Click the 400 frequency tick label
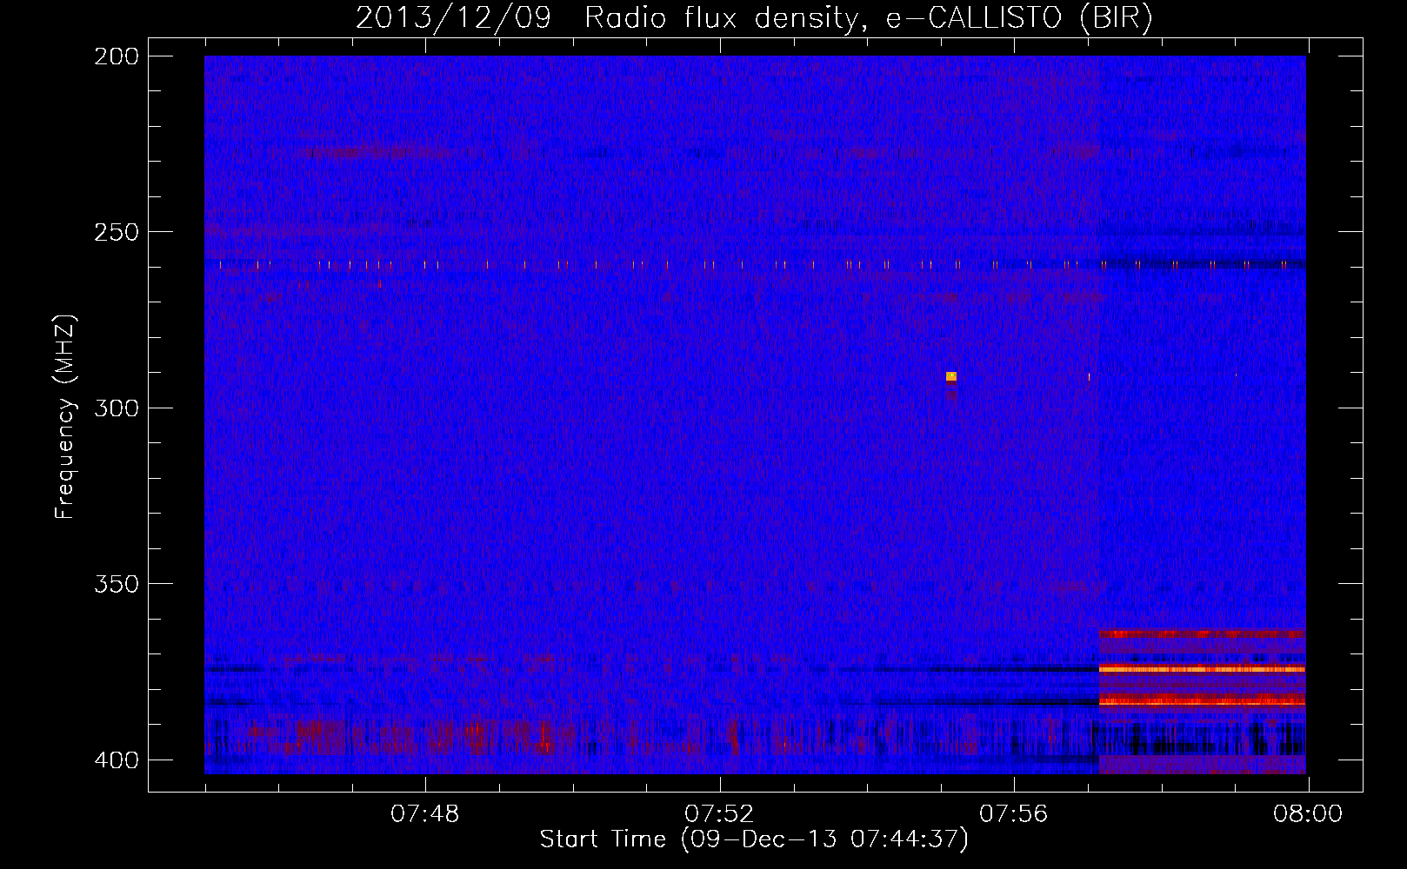The image size is (1407, 869). [116, 760]
